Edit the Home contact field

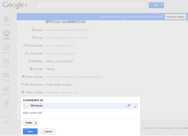click(67, 30)
